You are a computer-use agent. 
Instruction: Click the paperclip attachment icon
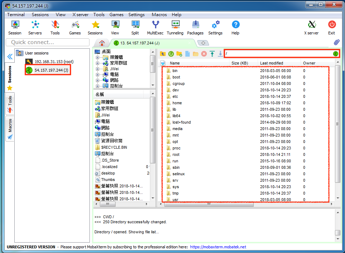[337, 43]
